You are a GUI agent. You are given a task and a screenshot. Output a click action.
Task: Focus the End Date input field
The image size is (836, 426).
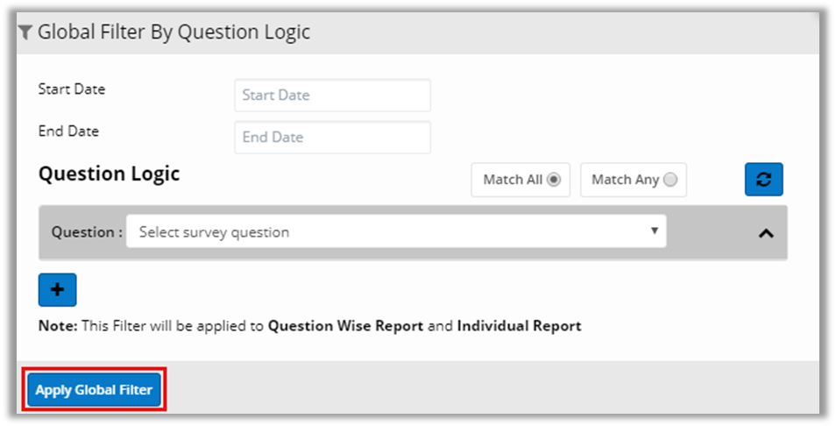(332, 138)
